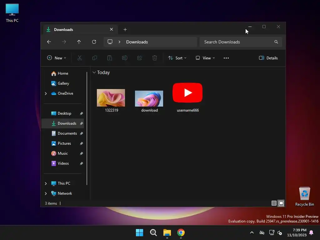Image resolution: width=320 pixels, height=240 pixels.
Task: Select the Downloads tab
Action: click(x=80, y=30)
